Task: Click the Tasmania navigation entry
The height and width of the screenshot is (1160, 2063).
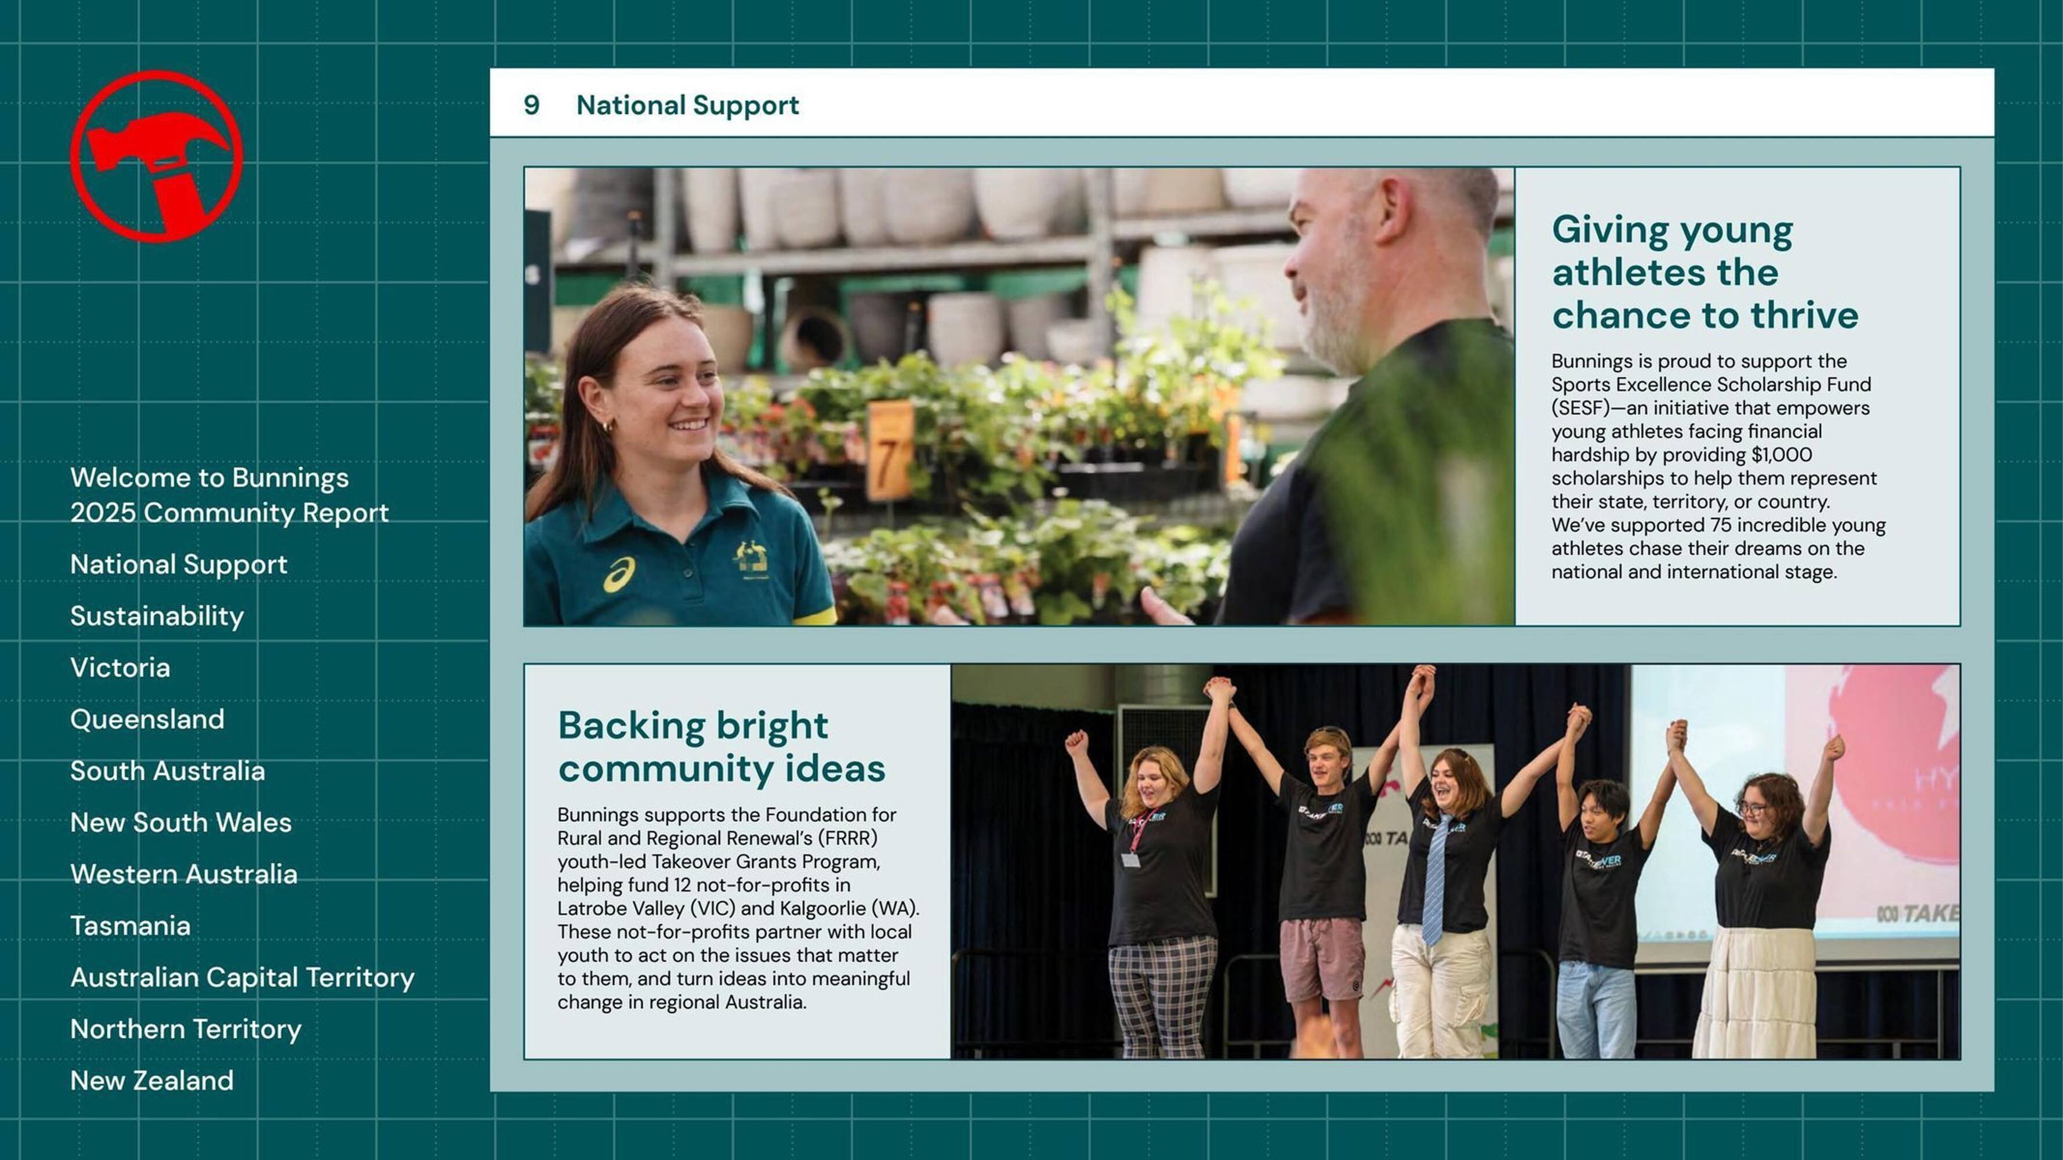Action: click(x=130, y=926)
